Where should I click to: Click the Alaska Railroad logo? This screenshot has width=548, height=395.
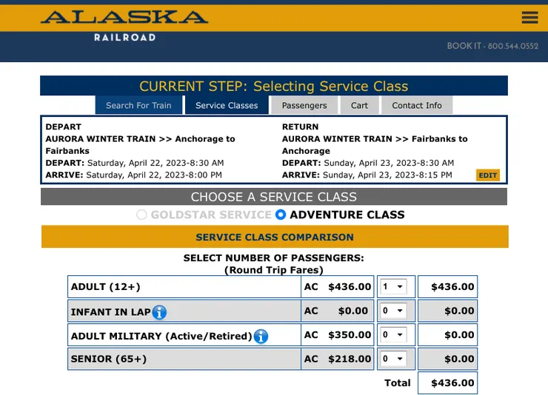[x=124, y=24]
